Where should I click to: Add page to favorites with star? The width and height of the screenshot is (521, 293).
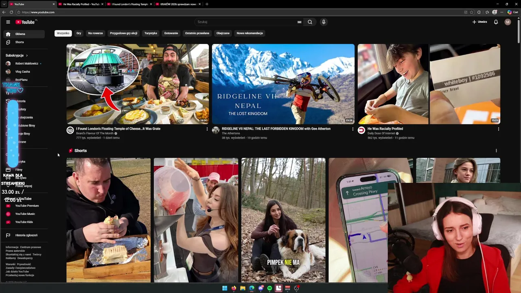(472, 12)
